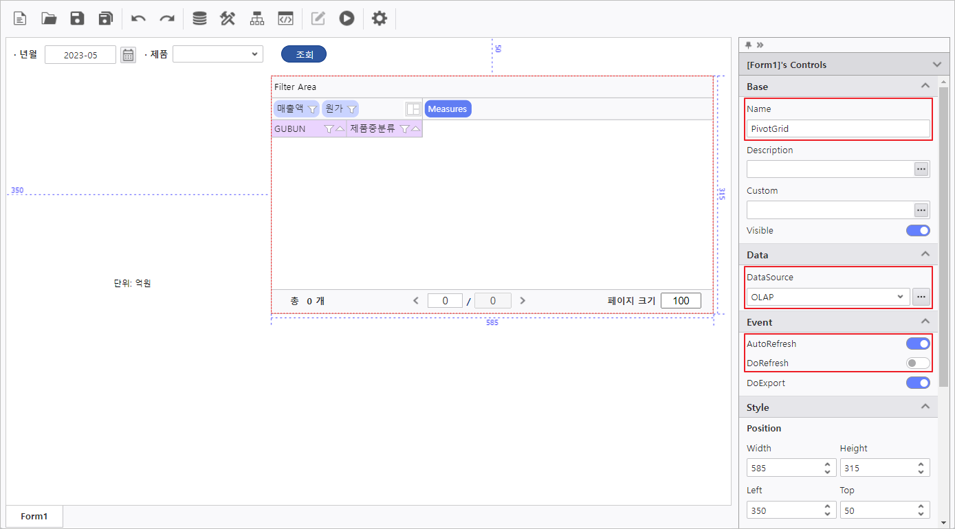Click in the Name field PivotGrid
This screenshot has width=955, height=529.
pyautogui.click(x=838, y=128)
